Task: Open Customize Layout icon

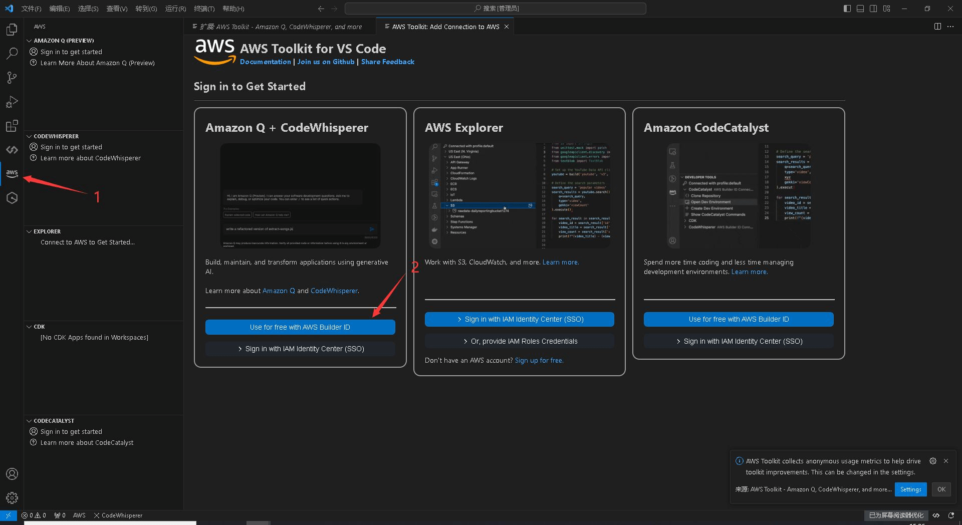Action: click(x=887, y=9)
